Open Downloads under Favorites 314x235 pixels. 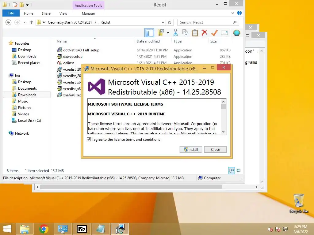pos(27,56)
